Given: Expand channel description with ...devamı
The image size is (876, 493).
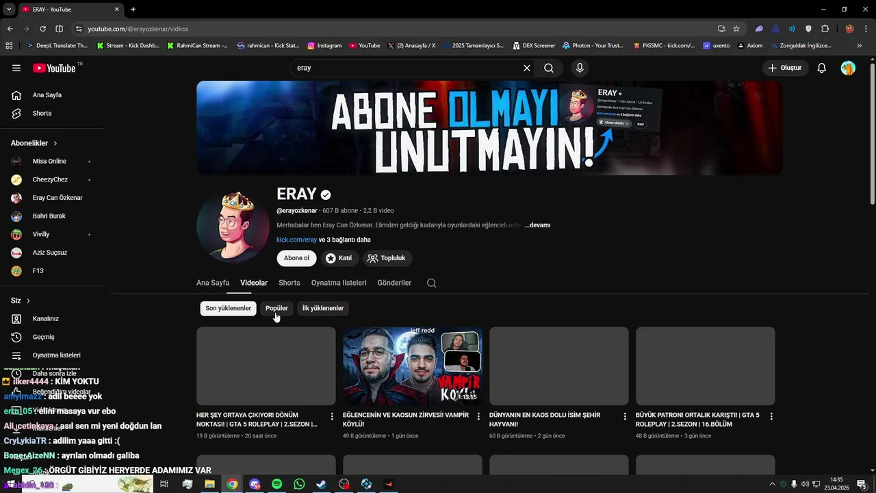Looking at the screenshot, I should (x=537, y=225).
